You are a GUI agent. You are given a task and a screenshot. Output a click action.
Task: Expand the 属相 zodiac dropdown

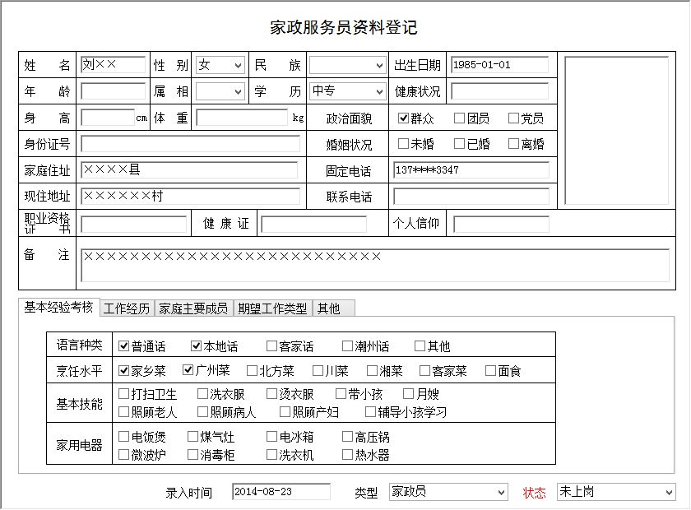point(220,91)
